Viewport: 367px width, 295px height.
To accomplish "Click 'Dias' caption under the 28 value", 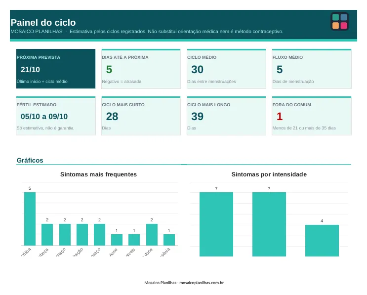I will [106, 128].
